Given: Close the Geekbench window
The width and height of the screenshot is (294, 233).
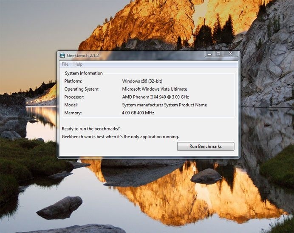Looking at the screenshot, I should (x=230, y=54).
